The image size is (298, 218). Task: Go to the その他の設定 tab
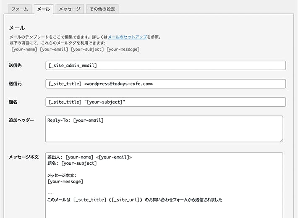pos(102,9)
